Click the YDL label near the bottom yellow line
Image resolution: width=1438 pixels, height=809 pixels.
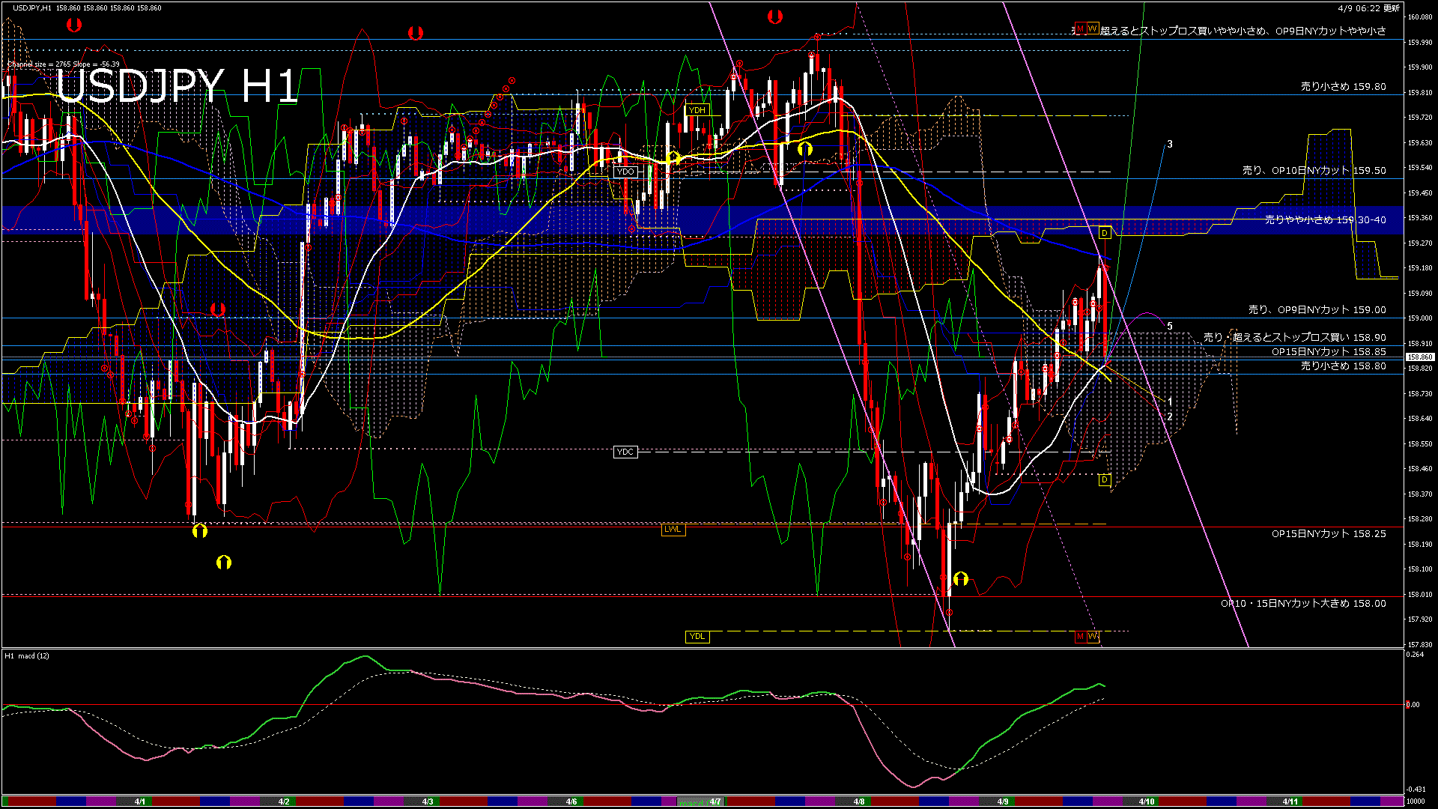697,635
